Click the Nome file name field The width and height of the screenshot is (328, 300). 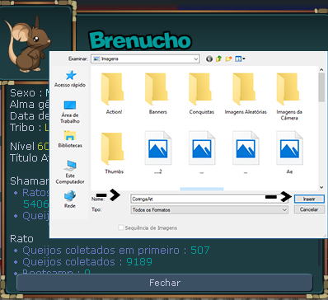click(209, 199)
